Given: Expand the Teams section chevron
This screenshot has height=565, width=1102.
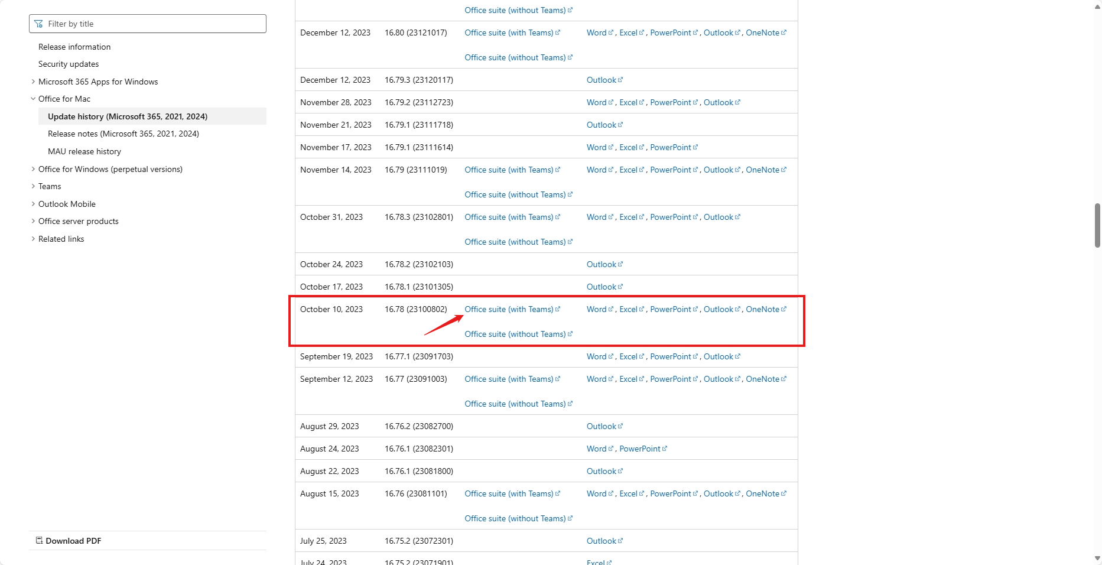Looking at the screenshot, I should [x=33, y=186].
